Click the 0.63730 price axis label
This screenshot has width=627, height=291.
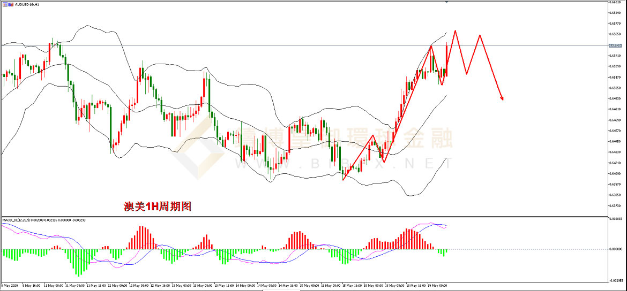[615, 205]
